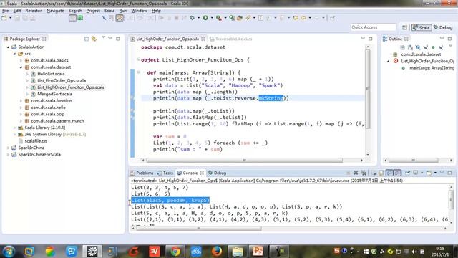The image size is (458, 258).
Task: Switch to the Debug perspective
Action: click(443, 27)
